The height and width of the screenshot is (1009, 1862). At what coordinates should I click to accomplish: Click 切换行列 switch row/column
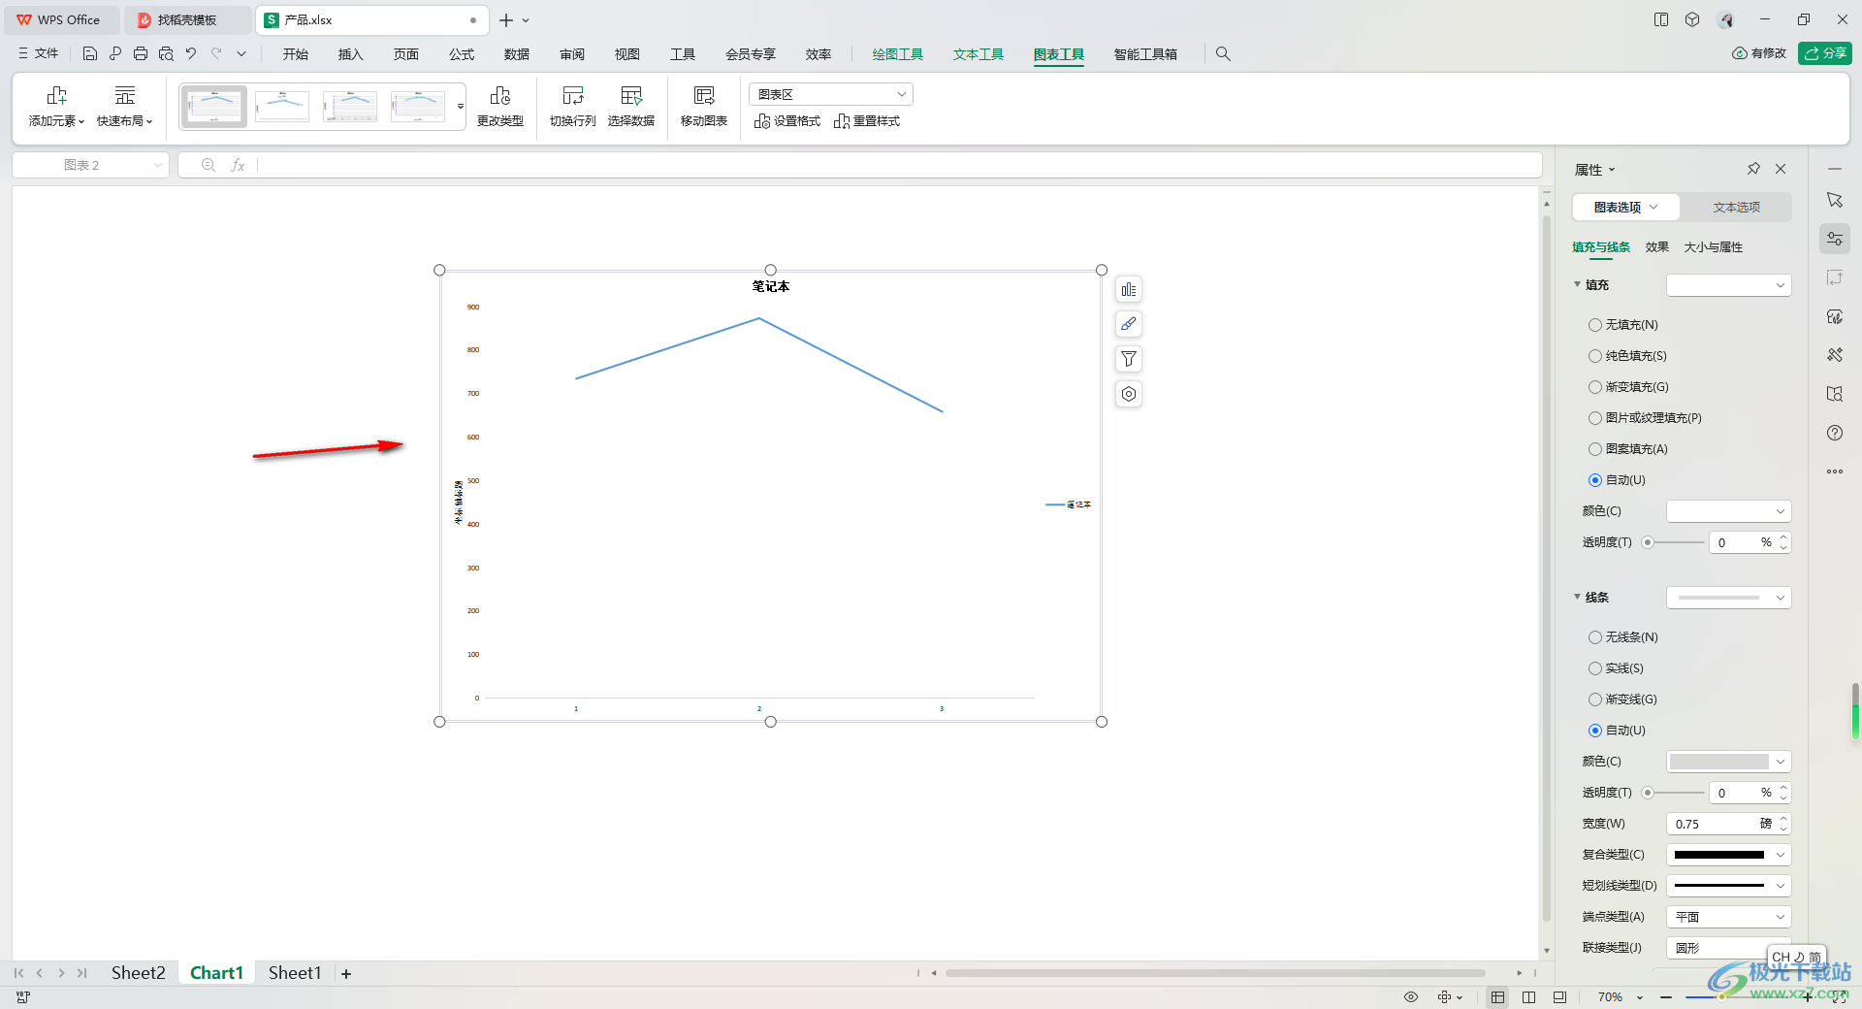click(573, 107)
